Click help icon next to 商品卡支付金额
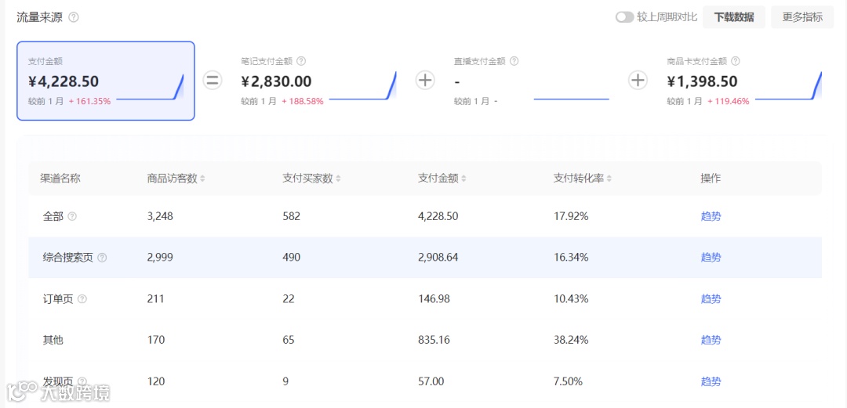This screenshot has height=408, width=847. click(736, 61)
